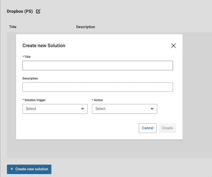Click the Create button in dialog
Screen dimensions: 212x177
tap(167, 128)
